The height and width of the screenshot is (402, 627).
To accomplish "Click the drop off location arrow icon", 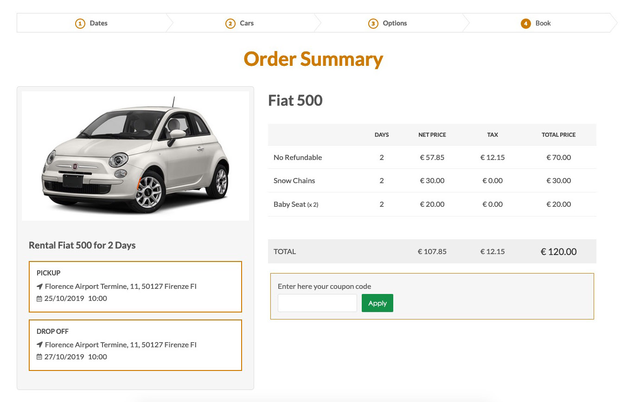I will [x=39, y=345].
